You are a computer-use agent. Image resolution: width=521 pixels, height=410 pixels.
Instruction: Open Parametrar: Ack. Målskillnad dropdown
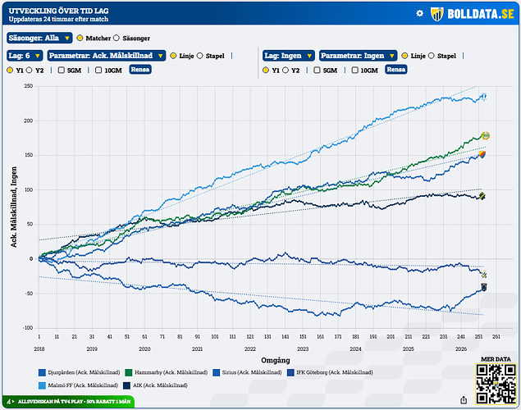point(107,56)
